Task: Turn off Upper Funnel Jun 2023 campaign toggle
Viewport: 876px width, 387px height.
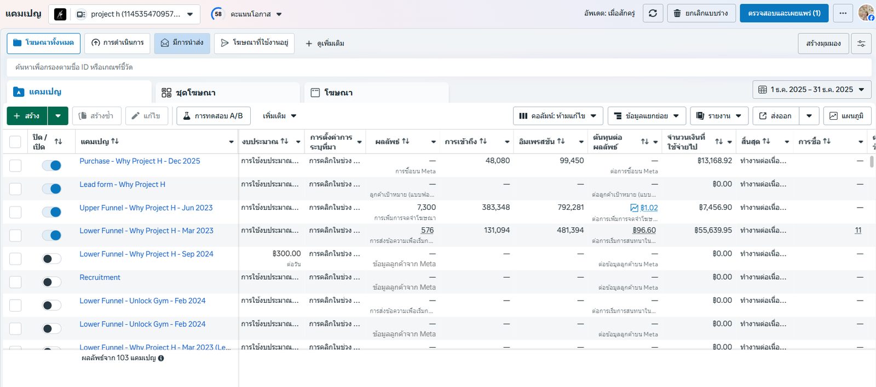Action: coord(52,212)
